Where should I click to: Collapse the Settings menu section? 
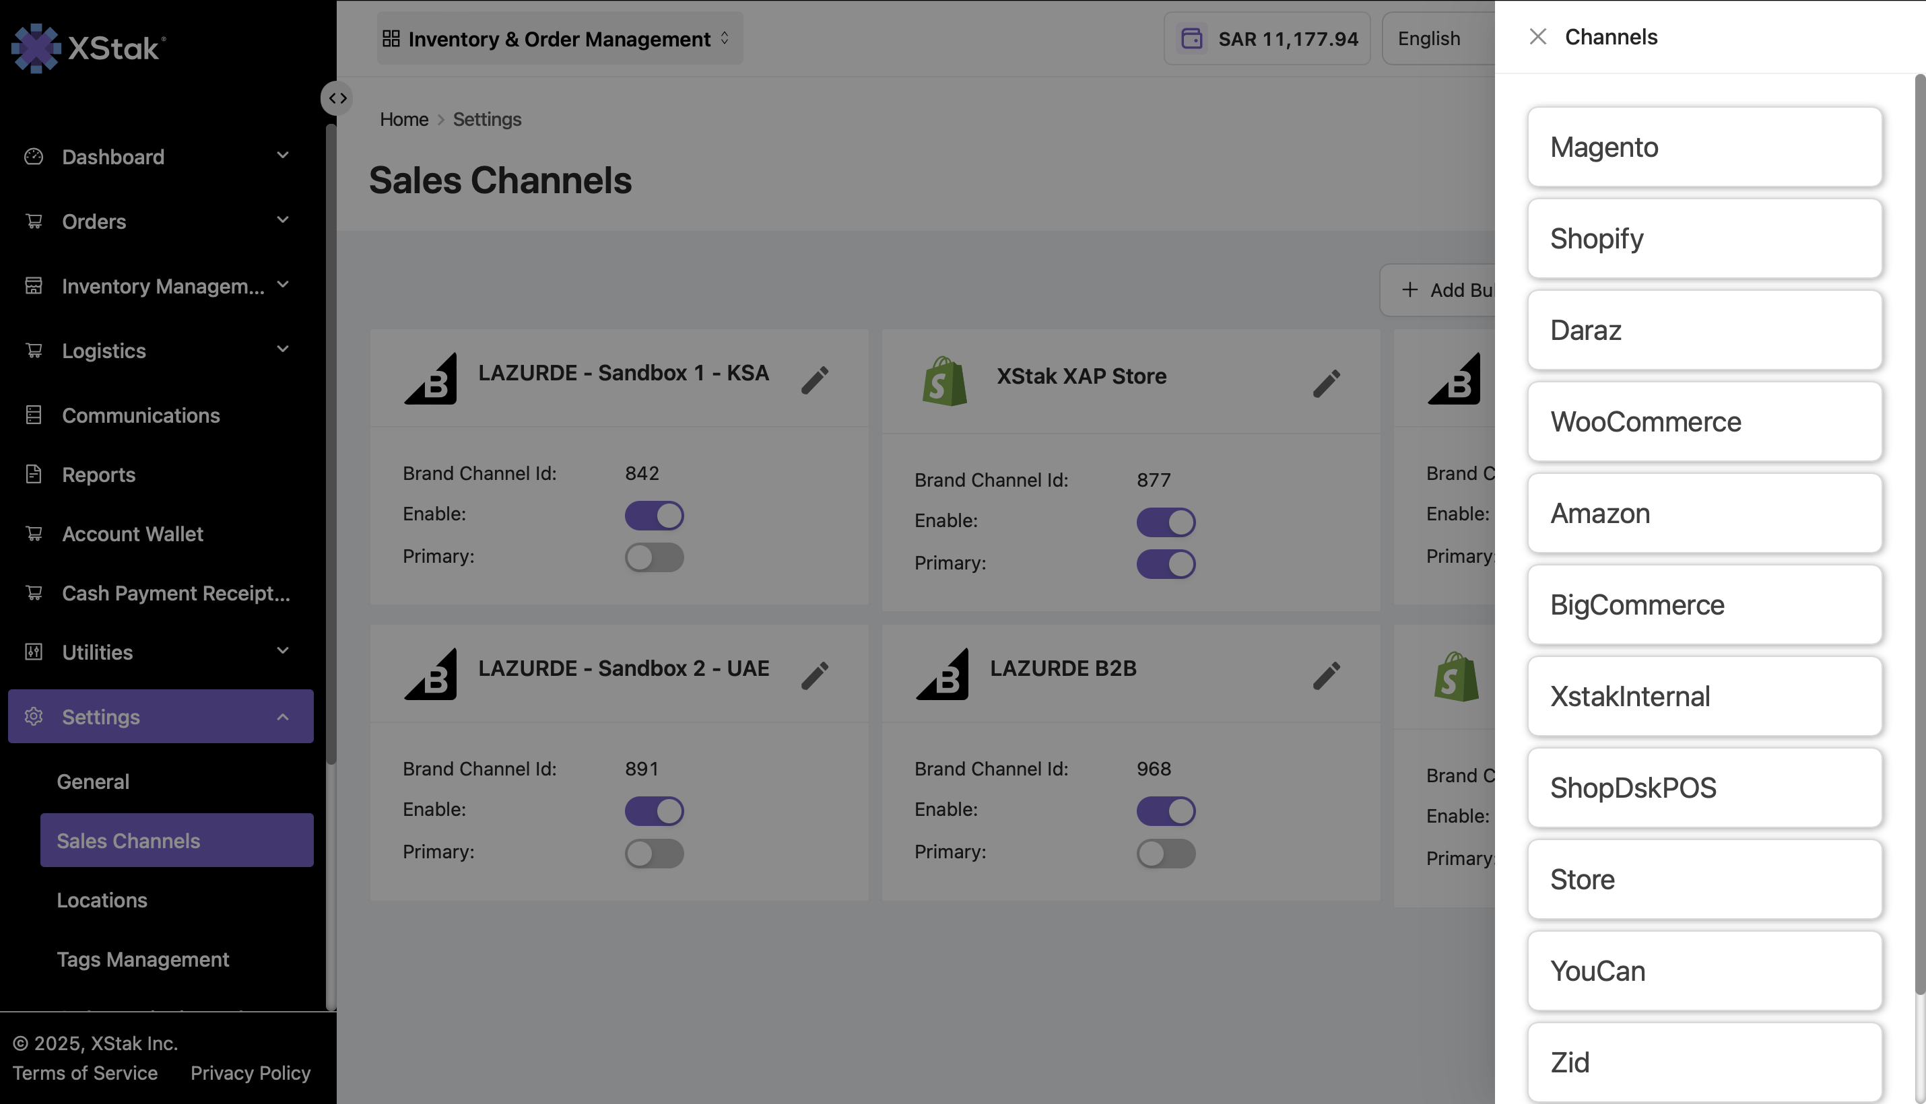(283, 716)
